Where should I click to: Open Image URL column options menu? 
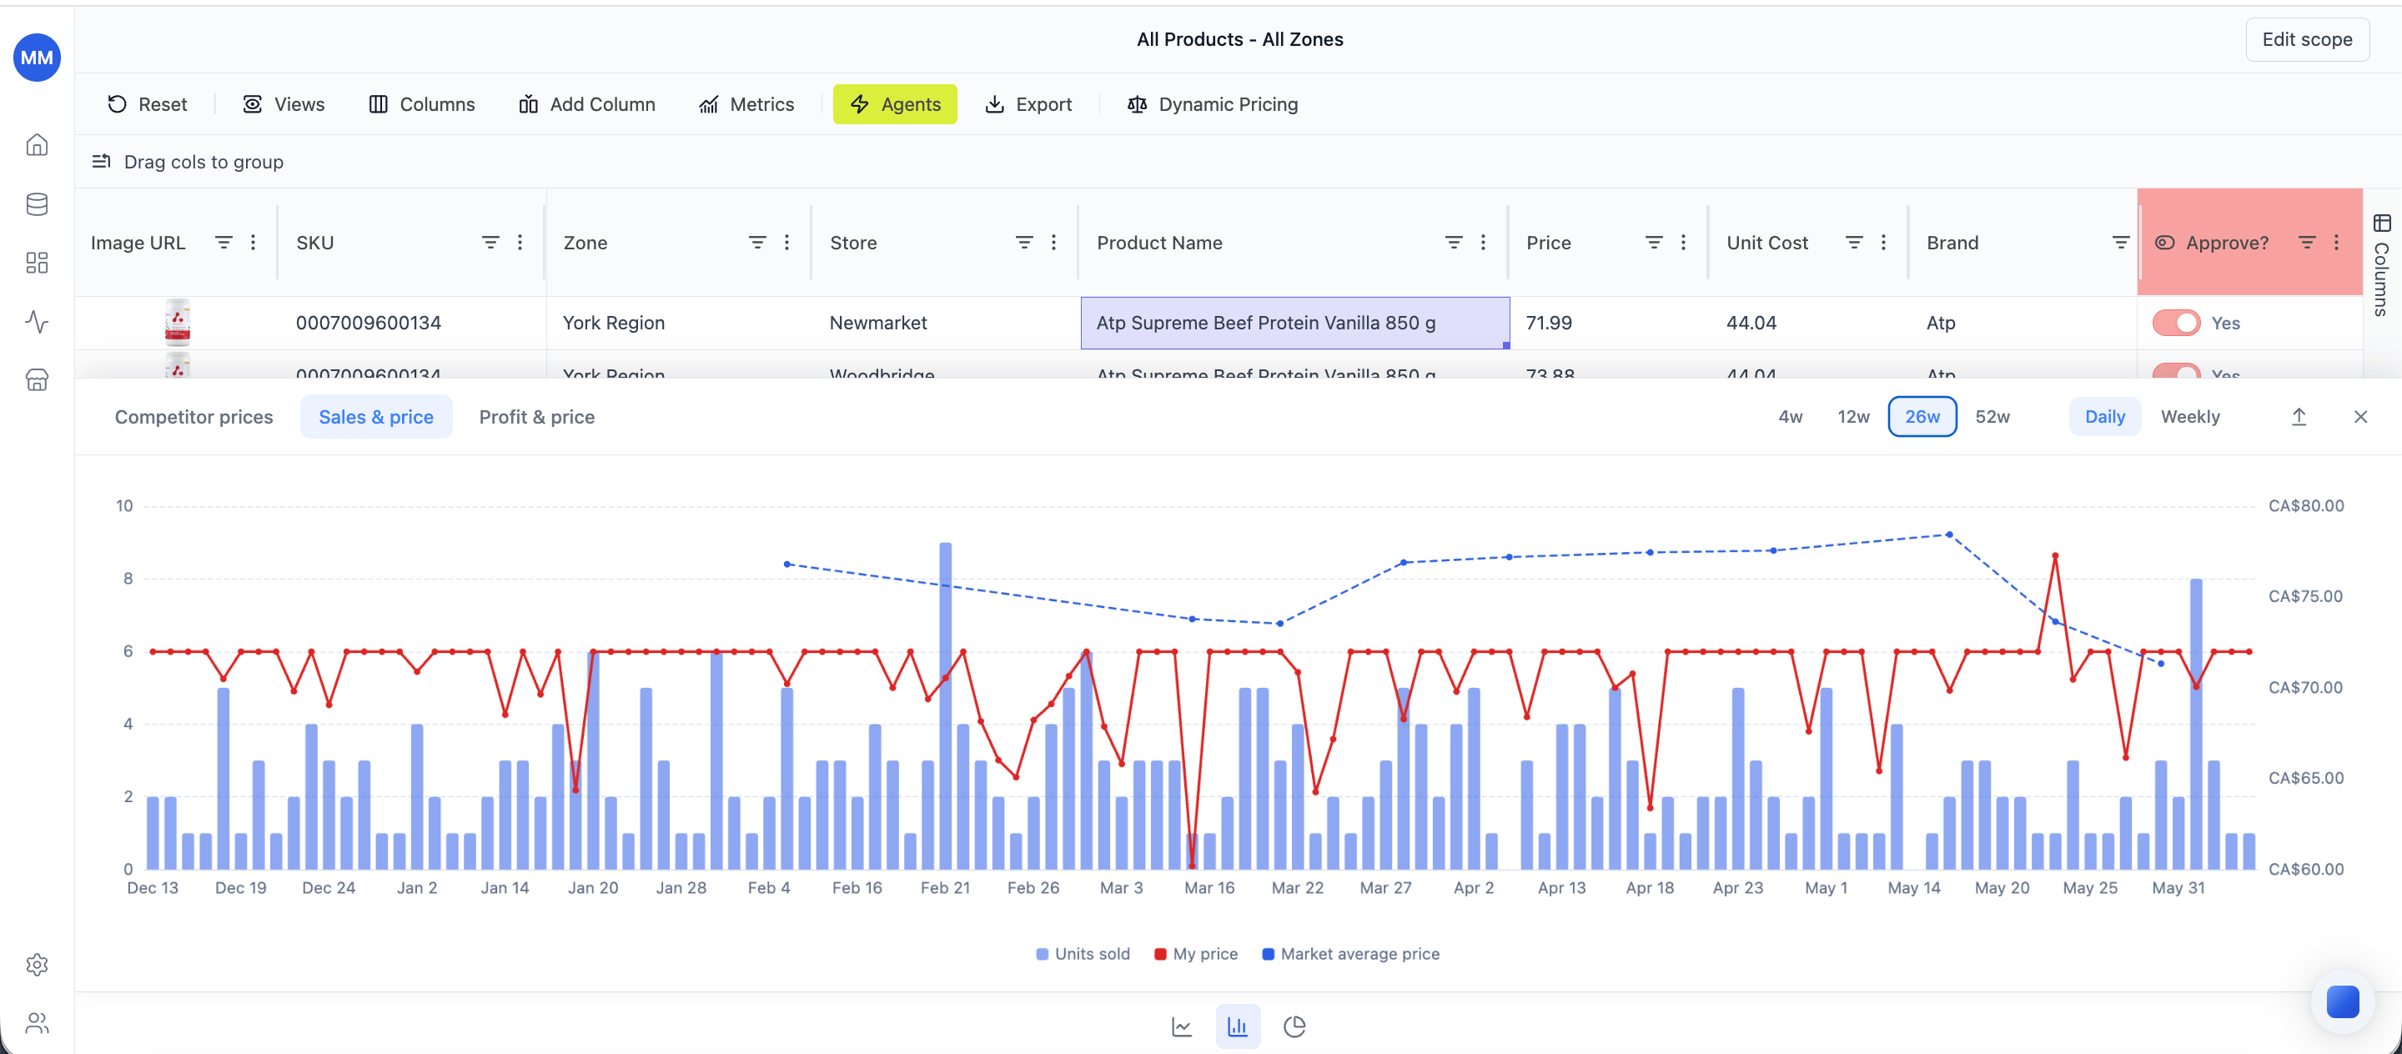(x=253, y=243)
